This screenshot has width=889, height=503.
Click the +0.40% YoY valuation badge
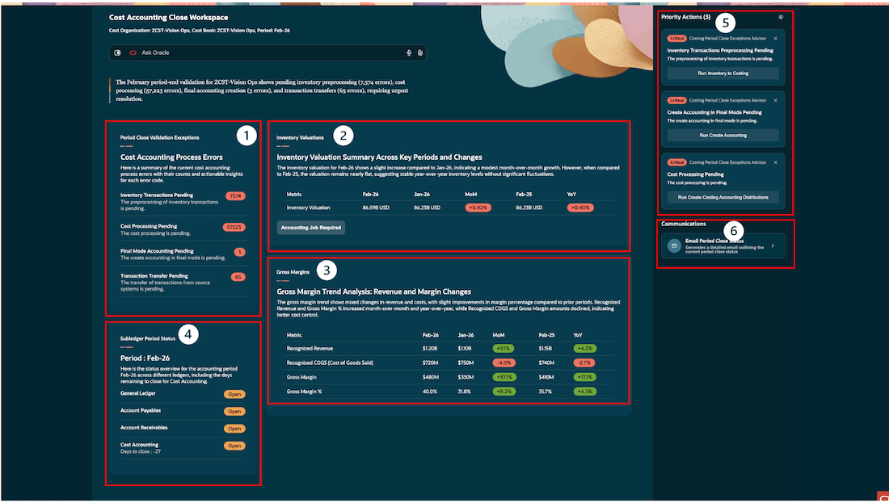point(580,207)
